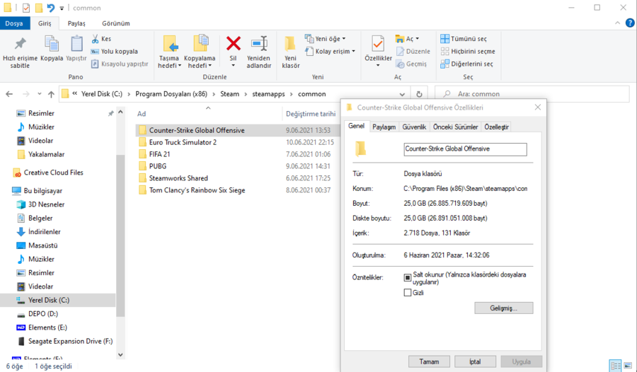Switch to the Paylaş ribbon tab
The width and height of the screenshot is (637, 372).
coord(76,23)
